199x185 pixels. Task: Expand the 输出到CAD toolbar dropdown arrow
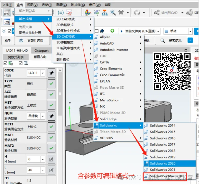click(x=182, y=13)
